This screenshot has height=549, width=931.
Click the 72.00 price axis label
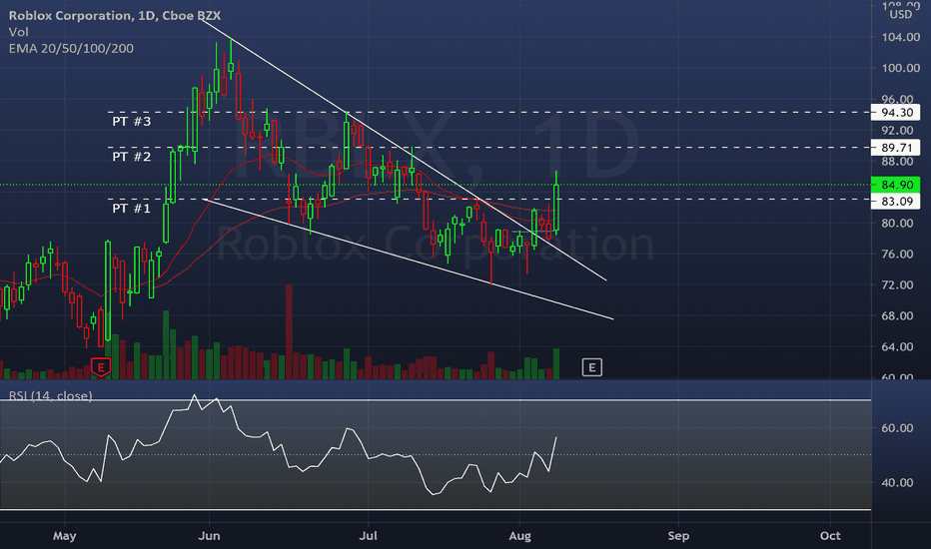tap(897, 284)
